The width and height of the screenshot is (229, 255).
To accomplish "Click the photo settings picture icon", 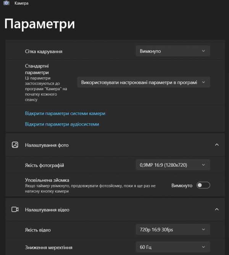I will pos(15,145).
